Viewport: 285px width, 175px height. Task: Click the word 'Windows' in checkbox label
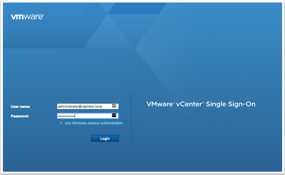80,123
